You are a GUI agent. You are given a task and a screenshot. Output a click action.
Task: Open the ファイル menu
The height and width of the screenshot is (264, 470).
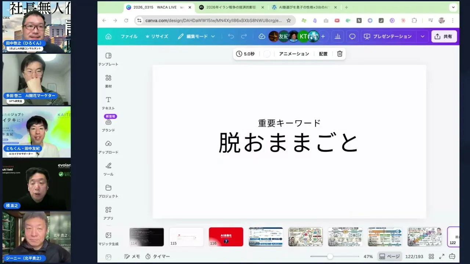click(x=129, y=36)
